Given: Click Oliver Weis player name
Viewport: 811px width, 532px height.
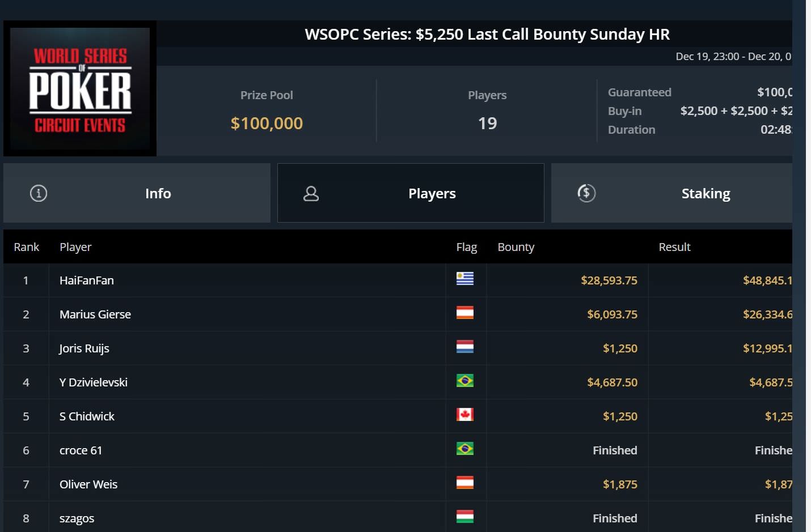Looking at the screenshot, I should click(x=88, y=484).
